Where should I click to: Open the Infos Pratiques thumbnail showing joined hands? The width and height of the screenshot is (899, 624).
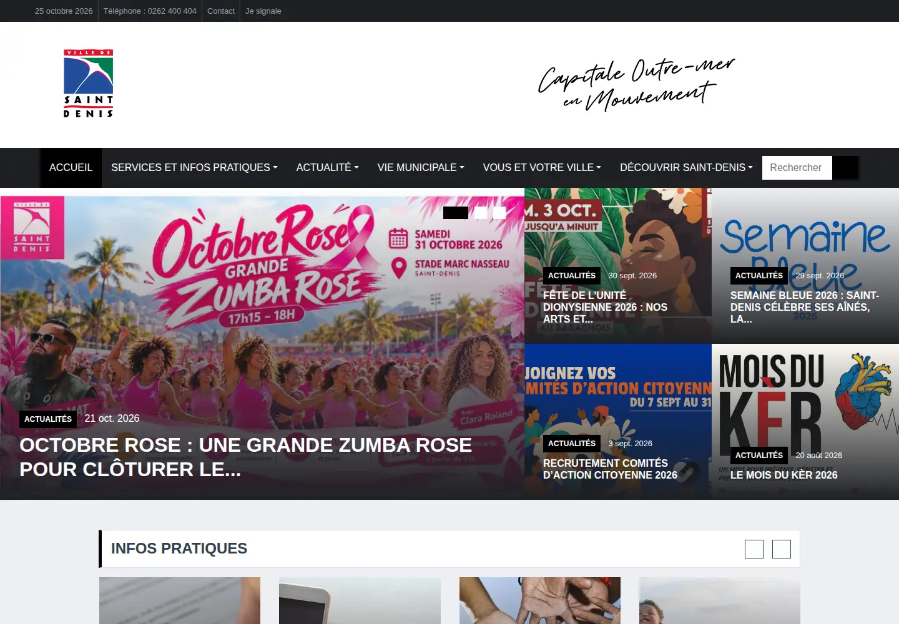point(540,600)
